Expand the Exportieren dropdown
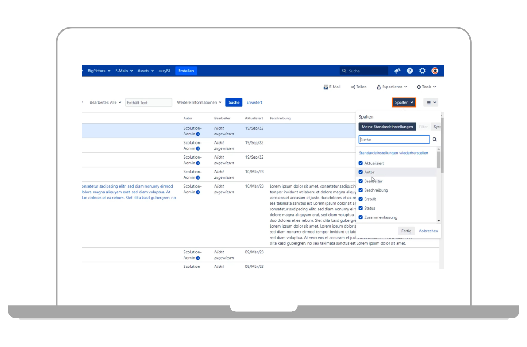This screenshot has width=527, height=347. (392, 87)
